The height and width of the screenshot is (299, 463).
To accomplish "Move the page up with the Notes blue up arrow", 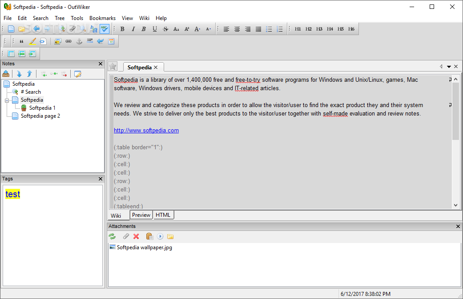I will 29,74.
